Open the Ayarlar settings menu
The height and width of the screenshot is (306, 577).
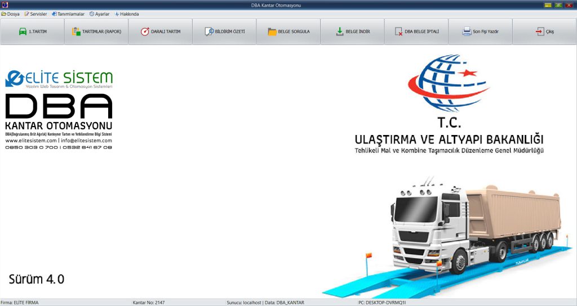tap(99, 14)
